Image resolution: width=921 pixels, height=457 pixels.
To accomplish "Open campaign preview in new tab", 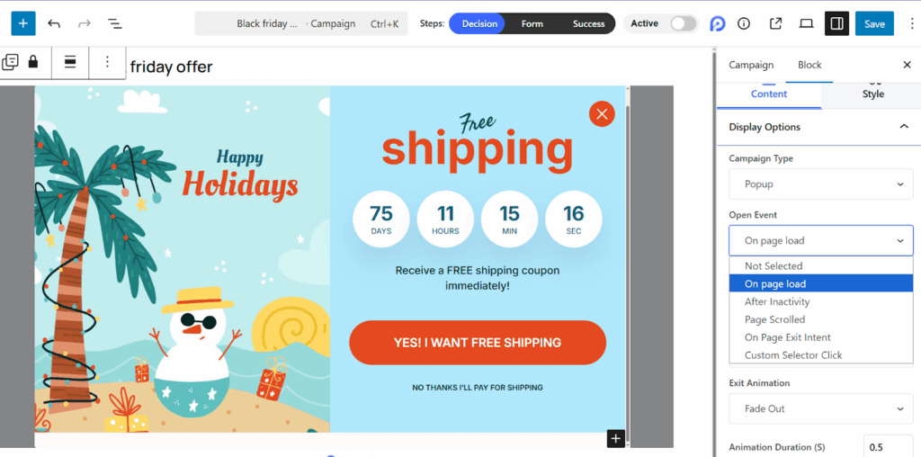I will click(x=776, y=23).
